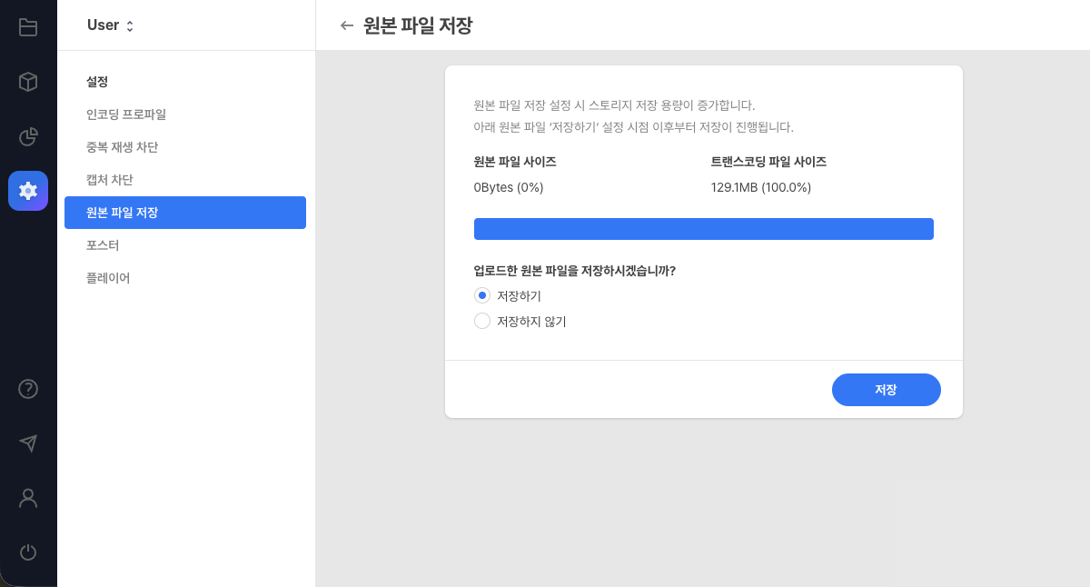Select the cube media library icon
The height and width of the screenshot is (587, 1090).
[28, 82]
